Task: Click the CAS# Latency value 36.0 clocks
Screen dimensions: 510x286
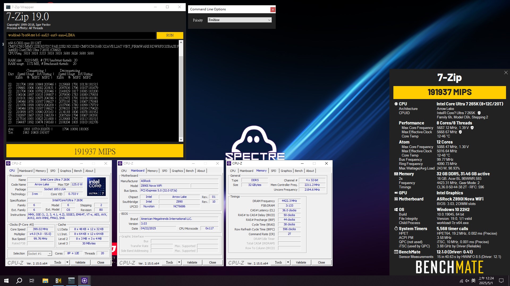Action: pyautogui.click(x=289, y=210)
